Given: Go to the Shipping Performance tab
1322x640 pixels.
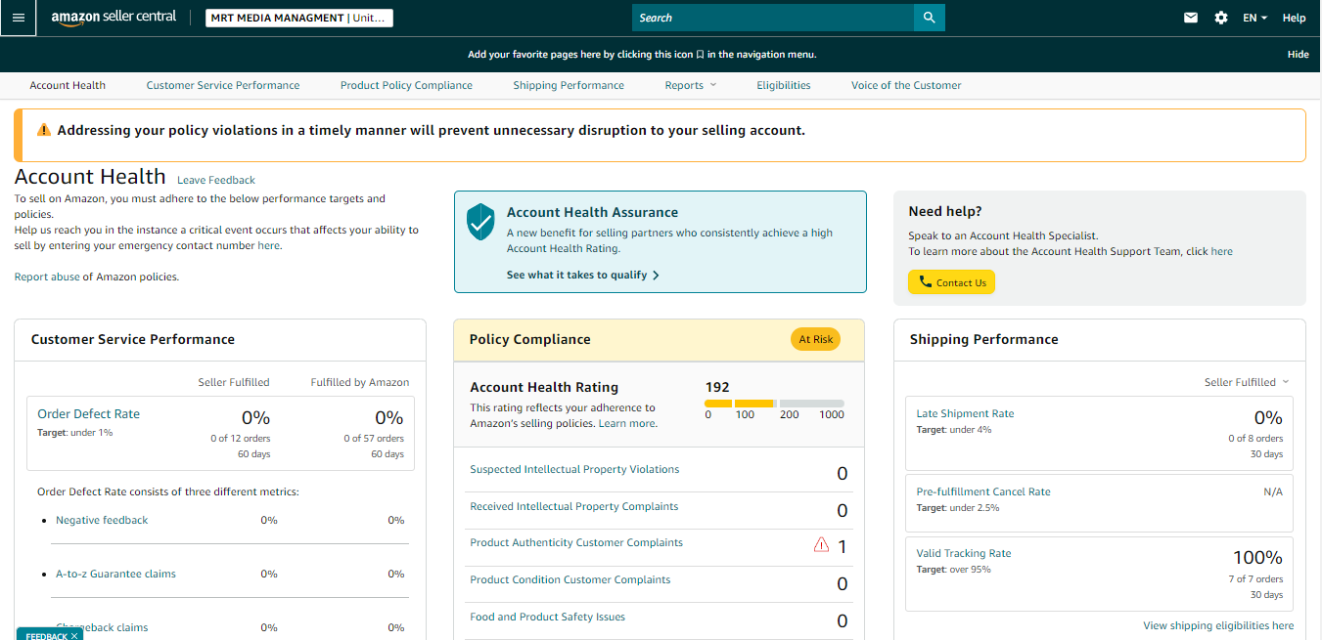Looking at the screenshot, I should tap(569, 85).
